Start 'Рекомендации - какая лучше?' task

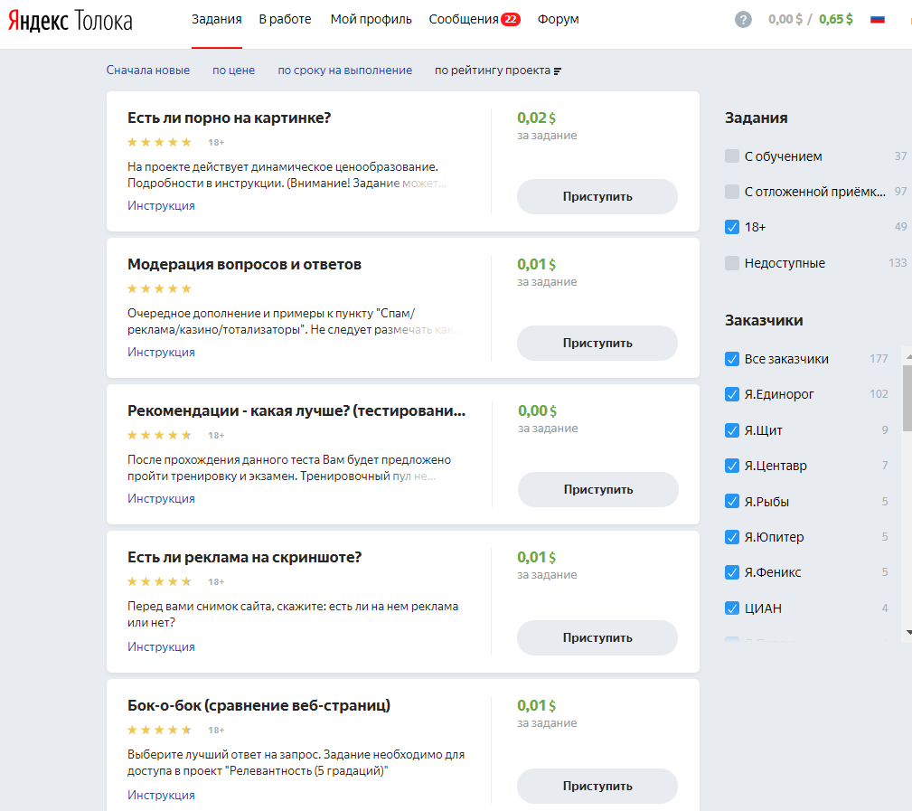click(x=598, y=489)
